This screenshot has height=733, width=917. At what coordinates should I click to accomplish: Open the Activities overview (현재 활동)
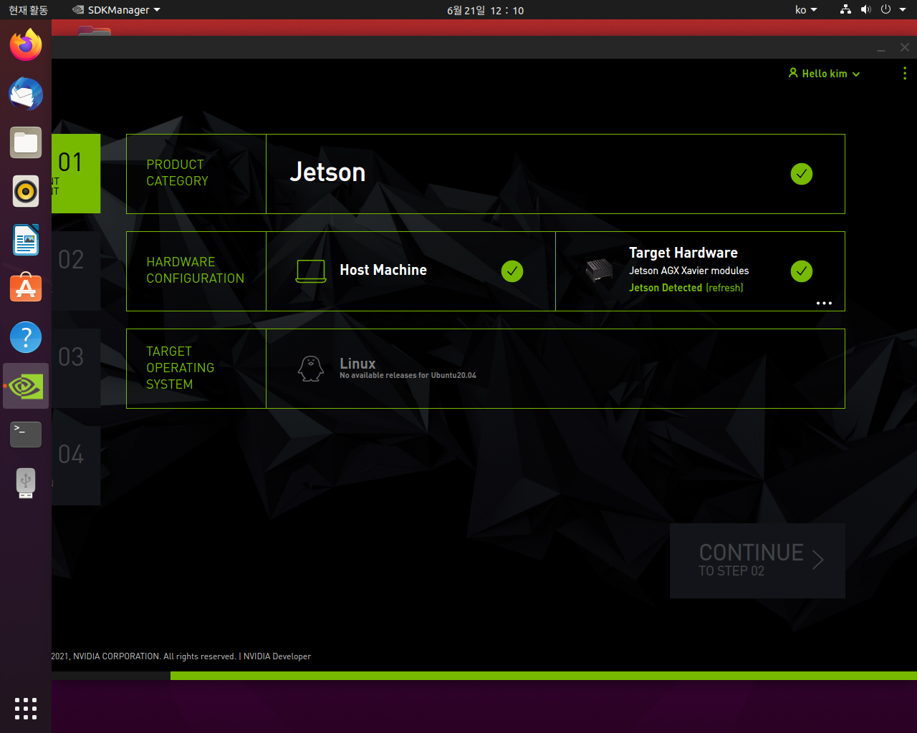[28, 10]
